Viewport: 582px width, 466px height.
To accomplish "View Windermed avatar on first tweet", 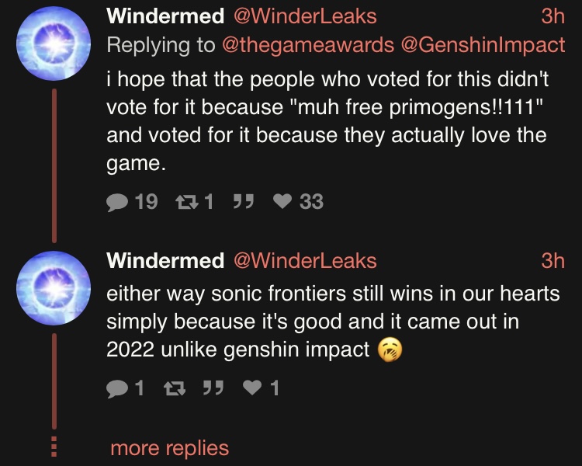I will [54, 43].
